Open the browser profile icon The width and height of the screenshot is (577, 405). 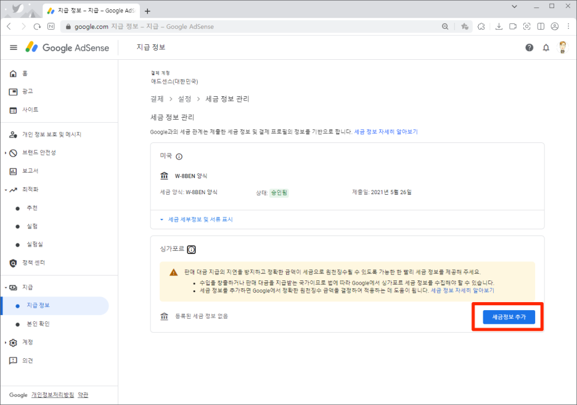[x=555, y=27]
